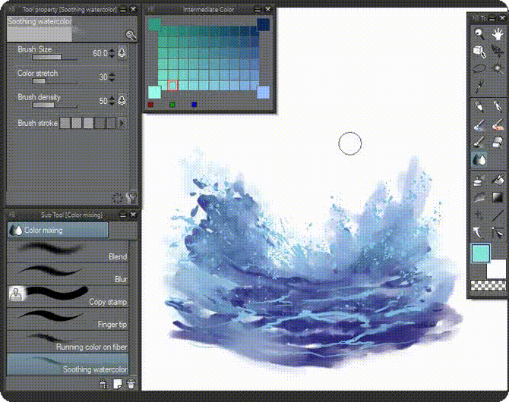Select the Eraser tool
This screenshot has height=402, width=509.
(x=498, y=142)
